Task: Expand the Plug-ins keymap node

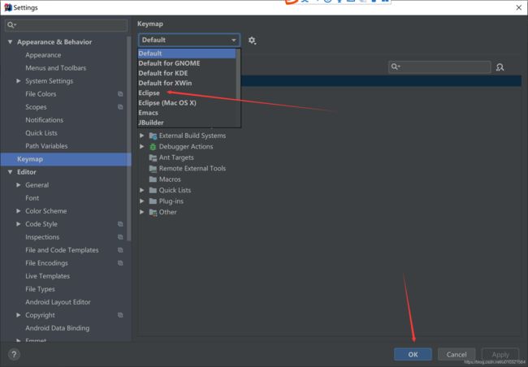Action: 142,201
